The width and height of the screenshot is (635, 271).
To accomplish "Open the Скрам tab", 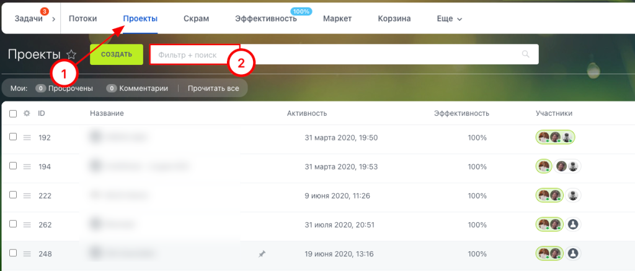I will [196, 19].
